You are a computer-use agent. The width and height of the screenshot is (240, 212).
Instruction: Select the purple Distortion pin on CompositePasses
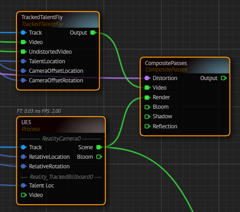[147, 78]
